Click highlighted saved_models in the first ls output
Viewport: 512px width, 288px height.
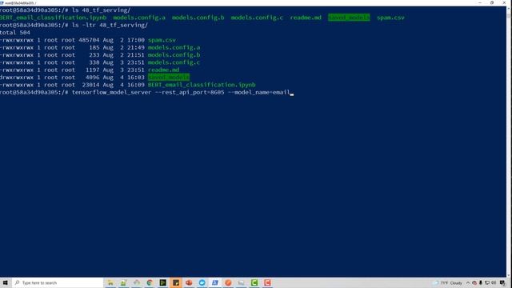tap(349, 18)
